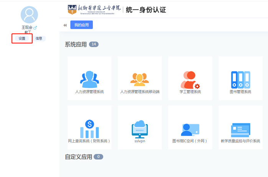Click the 信息 info button
This screenshot has height=177, width=268.
pos(39,38)
